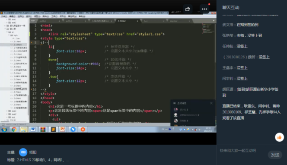The image size is (287, 165).
Task: Click the share icon above the video
Action: point(188,9)
